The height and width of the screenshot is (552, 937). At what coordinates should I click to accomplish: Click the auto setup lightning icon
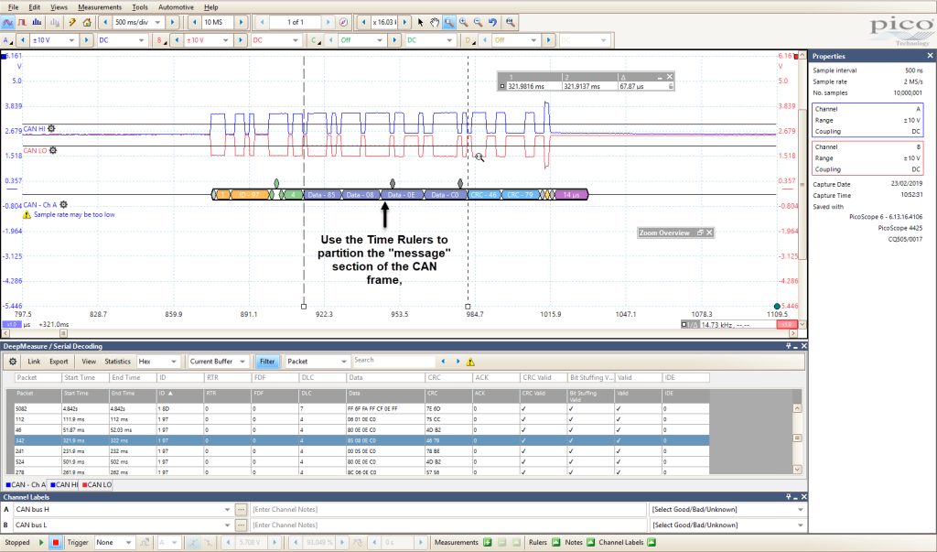tap(72, 22)
